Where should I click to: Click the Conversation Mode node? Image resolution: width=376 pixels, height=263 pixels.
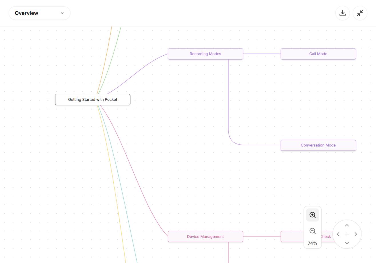318,145
